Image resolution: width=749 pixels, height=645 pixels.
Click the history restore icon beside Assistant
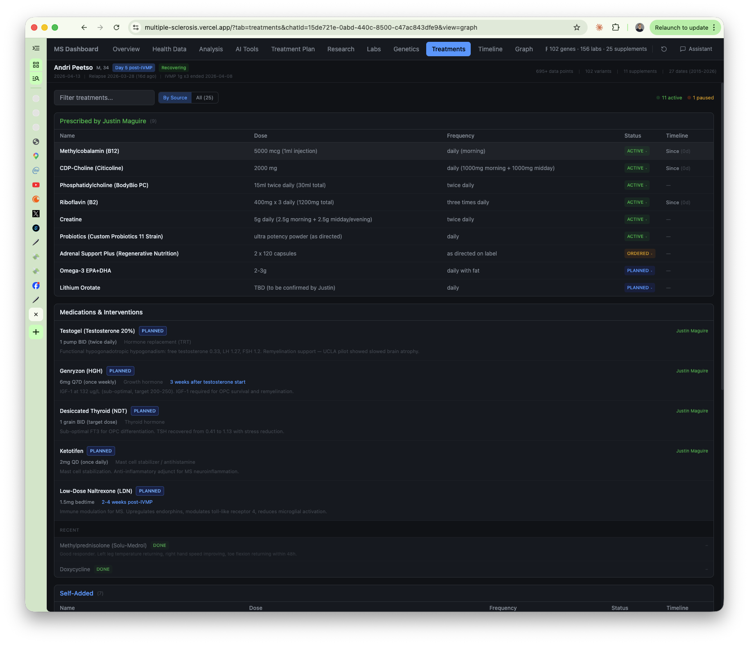click(664, 49)
